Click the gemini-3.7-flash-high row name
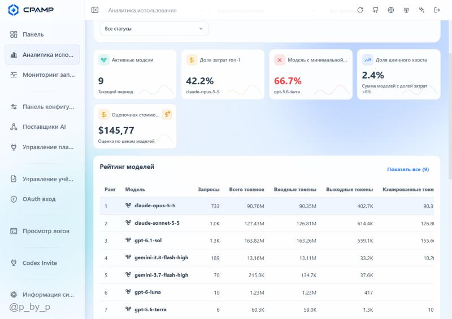 click(162, 275)
